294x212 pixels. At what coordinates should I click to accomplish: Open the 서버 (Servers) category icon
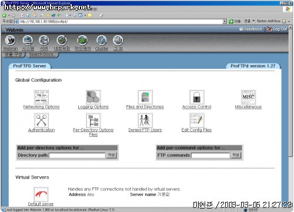coord(44,41)
